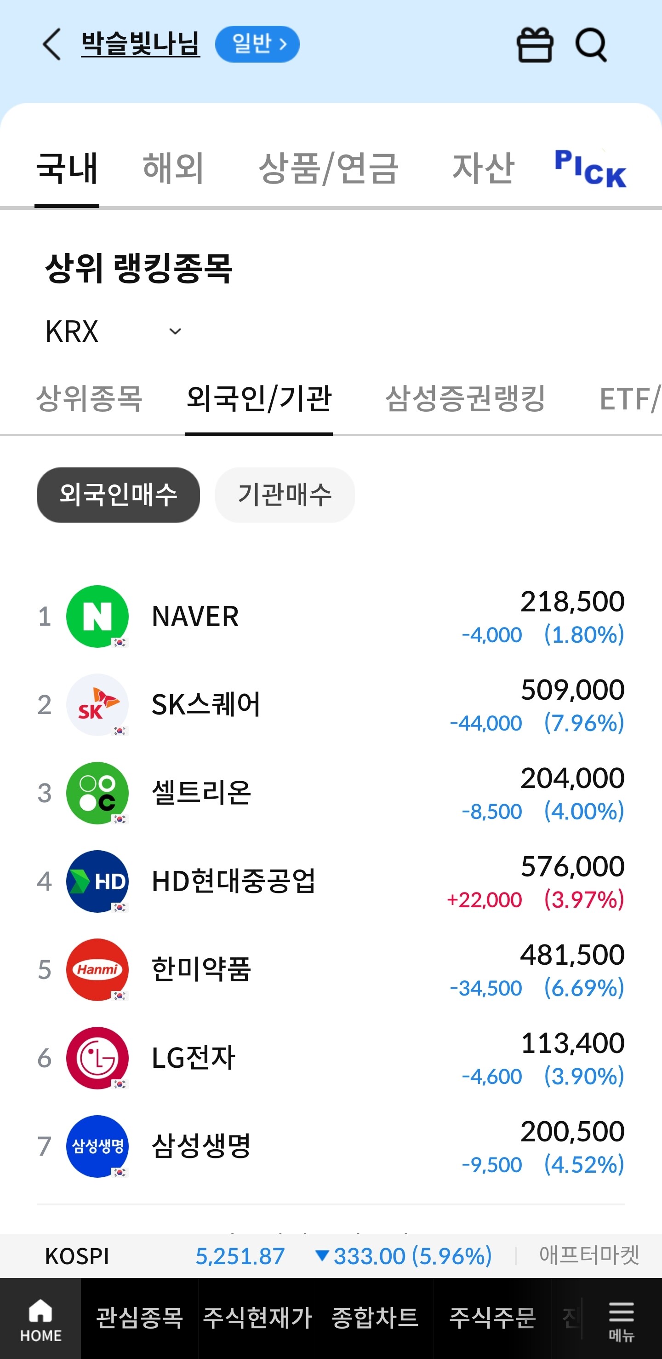Open the SK스퀘어 stock row
This screenshot has width=662, height=1359.
[x=331, y=705]
